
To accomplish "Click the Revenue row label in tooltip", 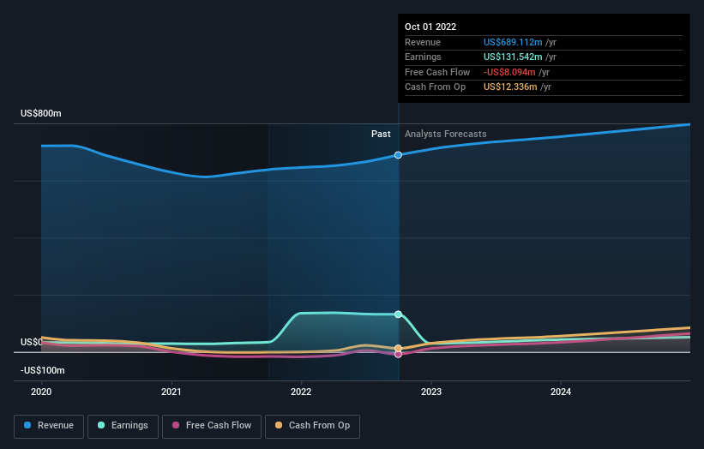I will (423, 42).
